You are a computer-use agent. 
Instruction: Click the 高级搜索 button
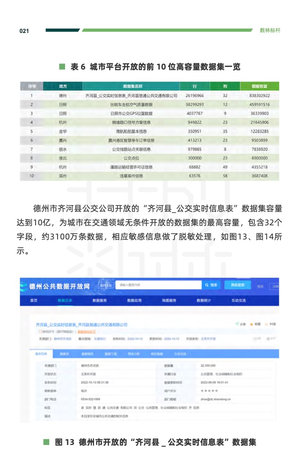tap(237, 285)
